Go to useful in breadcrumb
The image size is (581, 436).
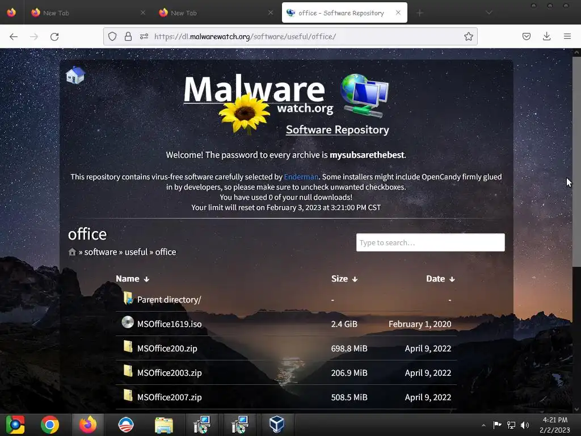(136, 252)
